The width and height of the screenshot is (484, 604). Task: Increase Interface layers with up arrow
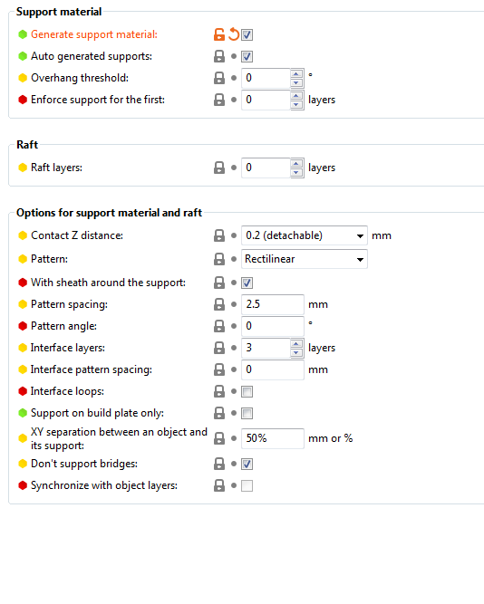(296, 343)
